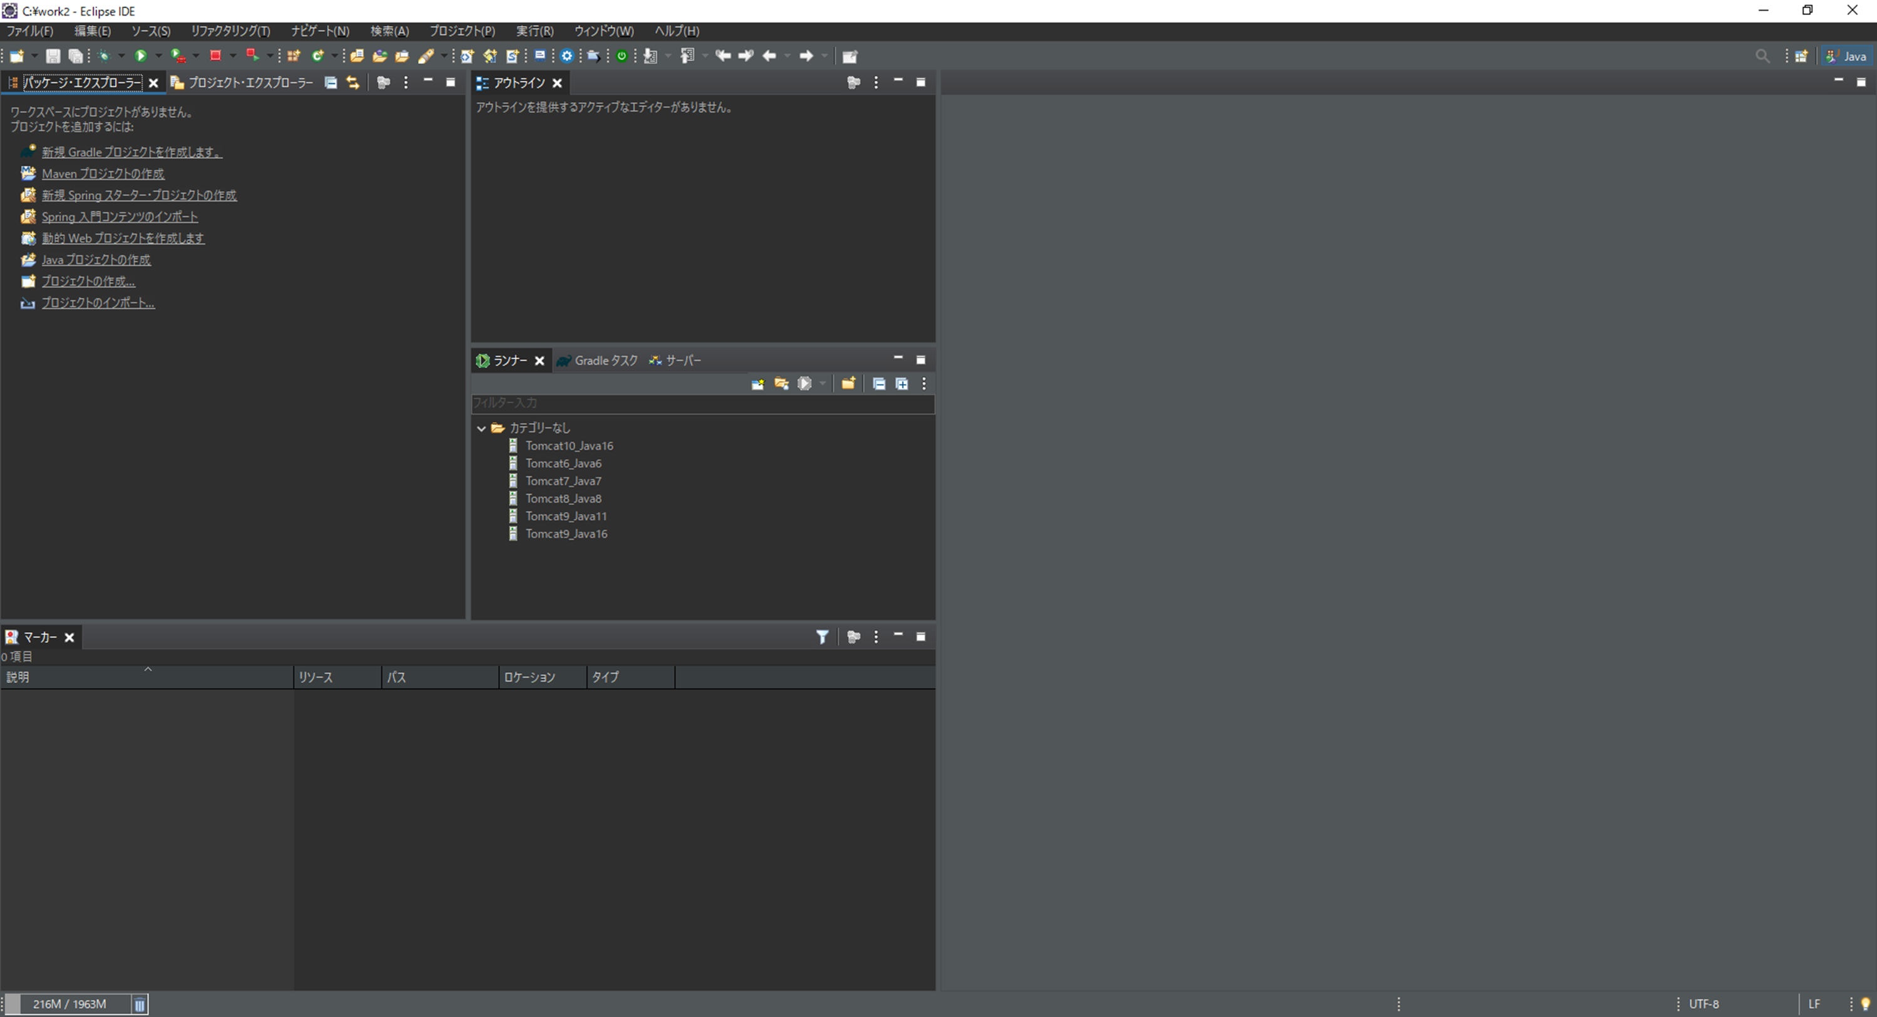Click the Markers filter funnel icon
The height and width of the screenshot is (1017, 1877).
click(x=822, y=636)
